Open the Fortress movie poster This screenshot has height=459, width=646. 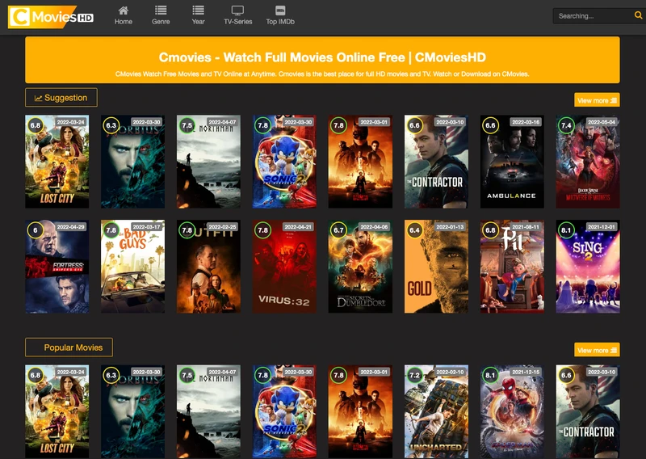coord(57,267)
